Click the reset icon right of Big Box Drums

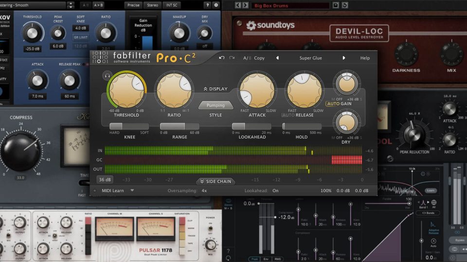pyautogui.click(x=345, y=5)
